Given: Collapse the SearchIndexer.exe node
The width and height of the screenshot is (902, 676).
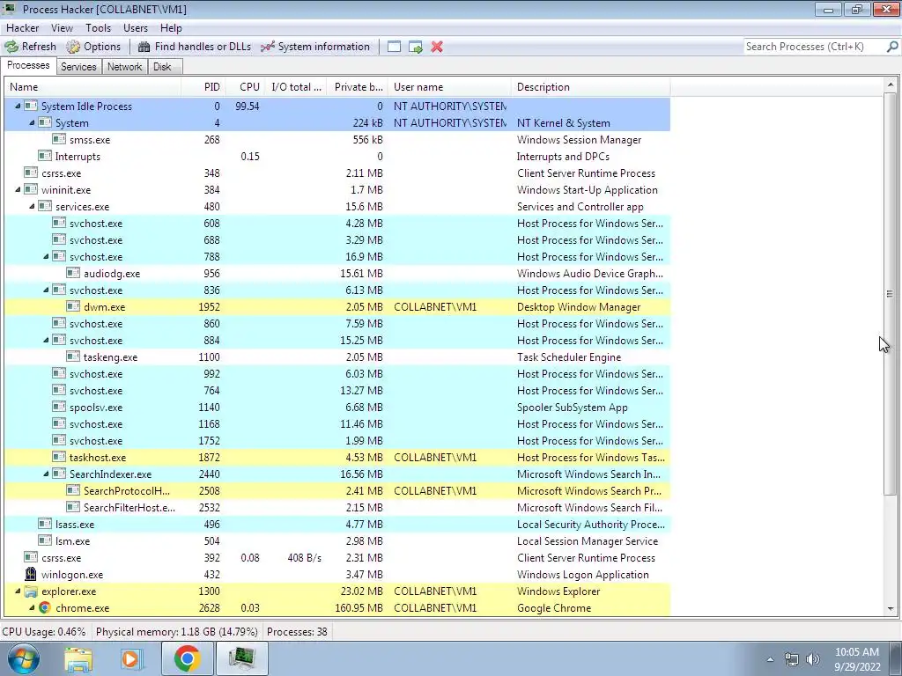Looking at the screenshot, I should point(46,474).
